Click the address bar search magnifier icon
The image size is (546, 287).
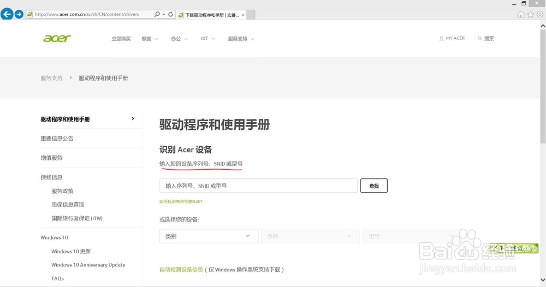[x=157, y=14]
